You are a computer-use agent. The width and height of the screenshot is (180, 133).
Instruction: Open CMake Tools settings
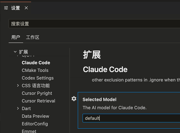(35, 70)
